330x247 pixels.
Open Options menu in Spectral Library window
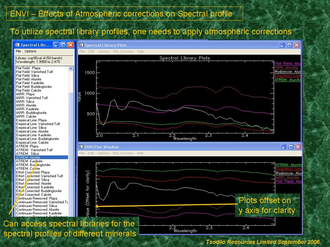[x=30, y=51]
